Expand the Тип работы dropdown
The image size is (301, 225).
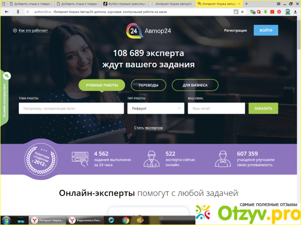156,109
